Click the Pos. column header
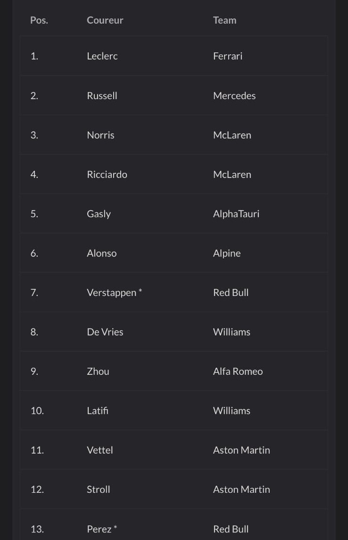The width and height of the screenshot is (348, 540). coord(39,20)
